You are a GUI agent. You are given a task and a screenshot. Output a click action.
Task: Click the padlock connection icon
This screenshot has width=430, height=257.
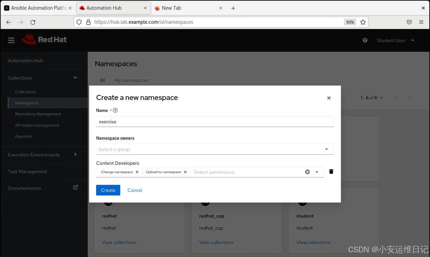pyautogui.click(x=88, y=22)
